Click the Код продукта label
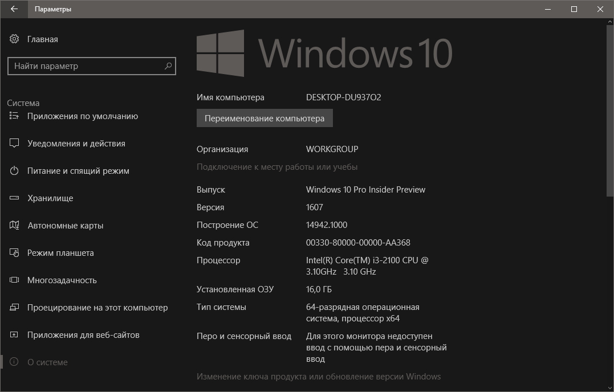 tap(223, 243)
